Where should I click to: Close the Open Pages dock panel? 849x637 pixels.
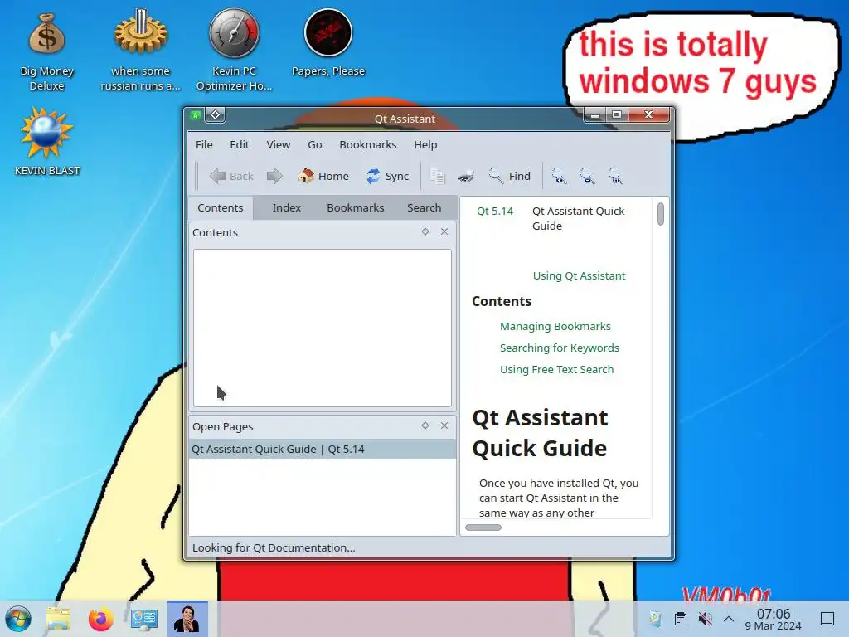click(444, 425)
